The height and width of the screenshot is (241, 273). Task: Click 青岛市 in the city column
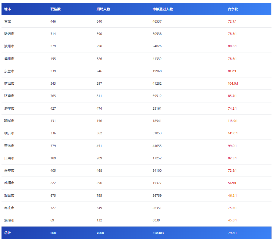9,146
